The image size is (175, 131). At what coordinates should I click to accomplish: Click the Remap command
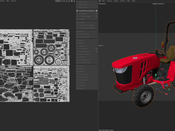point(87,88)
